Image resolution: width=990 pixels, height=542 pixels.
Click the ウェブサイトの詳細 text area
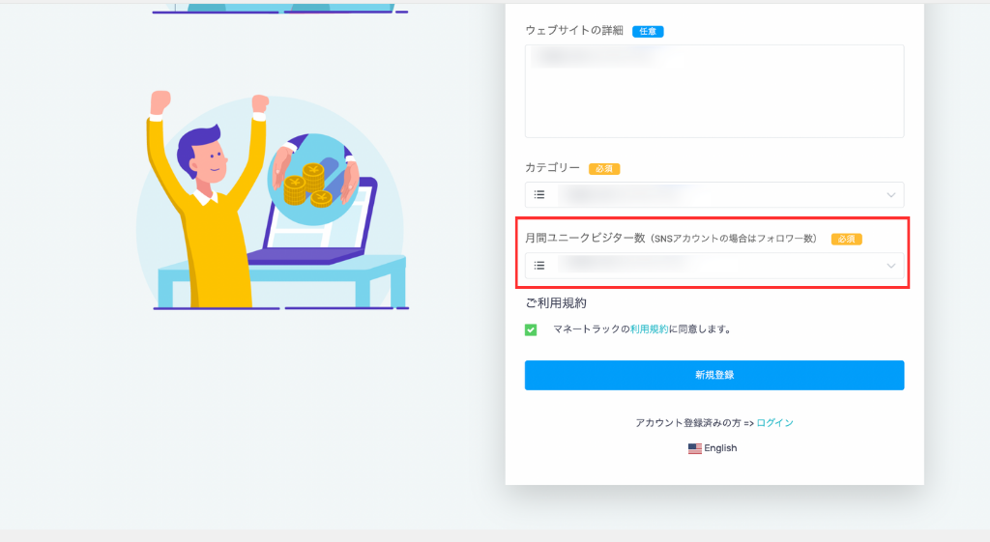point(714,91)
